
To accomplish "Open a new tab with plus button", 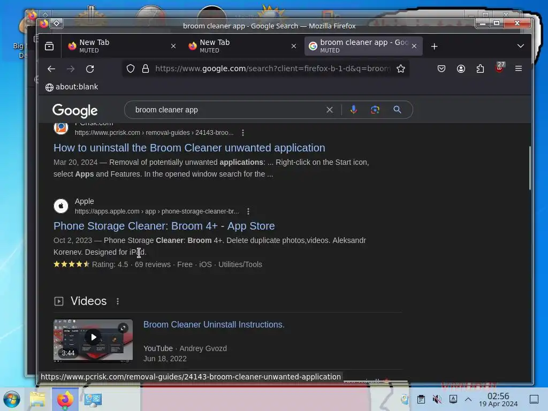I will 435,46.
